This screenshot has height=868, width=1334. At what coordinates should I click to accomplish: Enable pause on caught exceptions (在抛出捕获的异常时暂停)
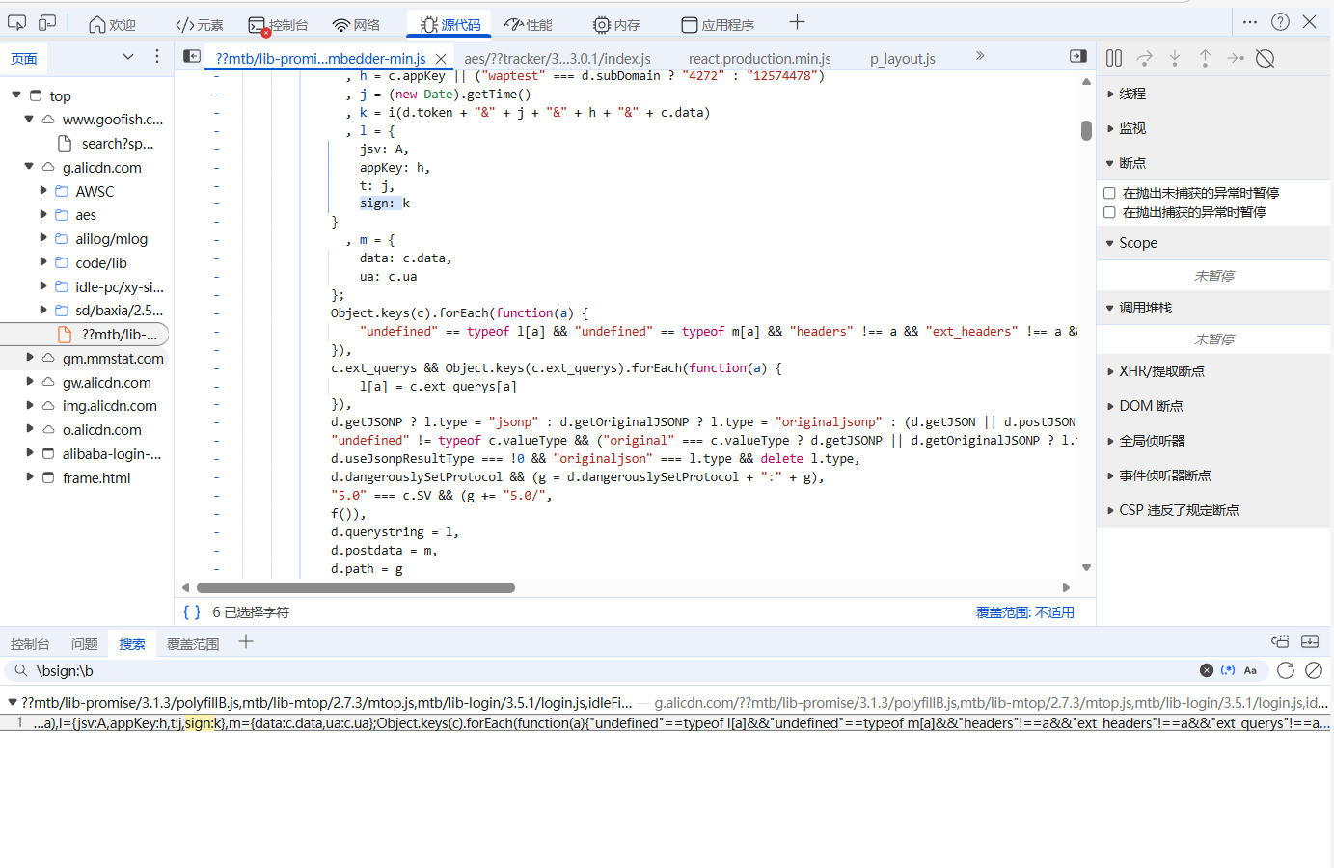1109,212
